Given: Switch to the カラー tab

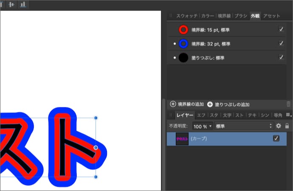Looking at the screenshot, I should click(208, 16).
